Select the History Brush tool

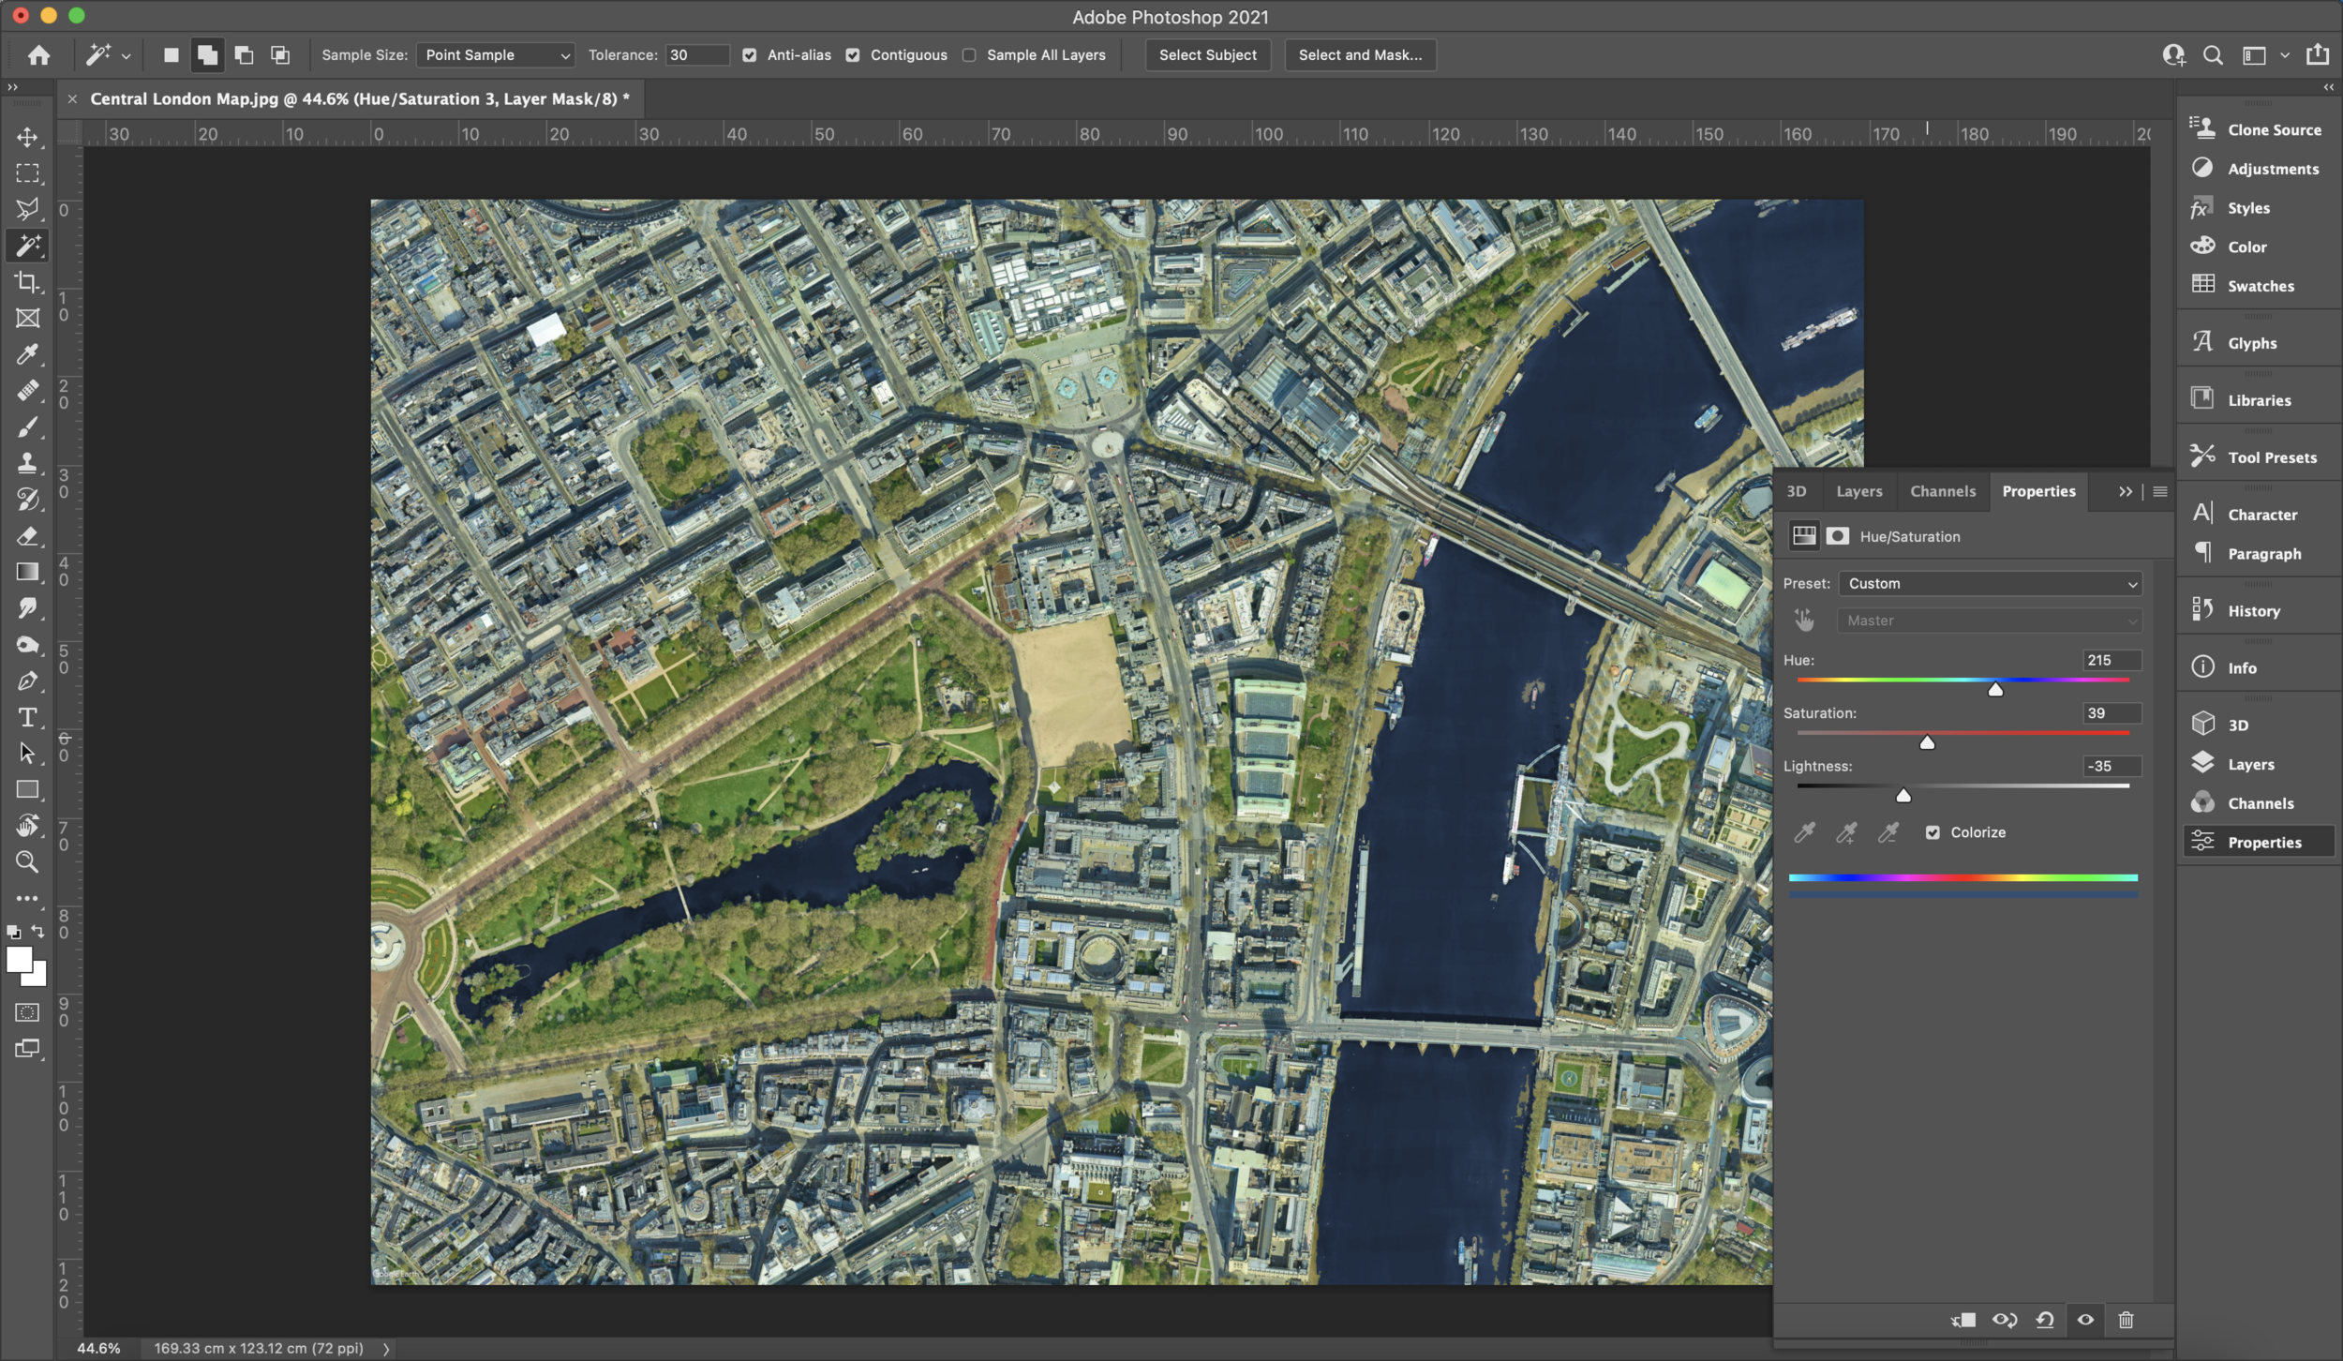click(27, 500)
